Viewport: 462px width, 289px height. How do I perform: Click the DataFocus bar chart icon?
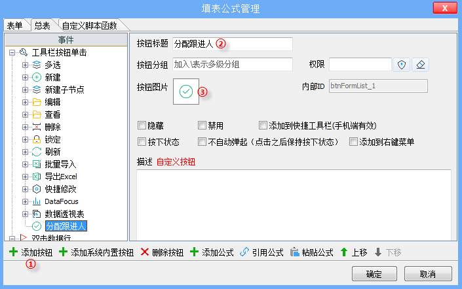(x=37, y=201)
